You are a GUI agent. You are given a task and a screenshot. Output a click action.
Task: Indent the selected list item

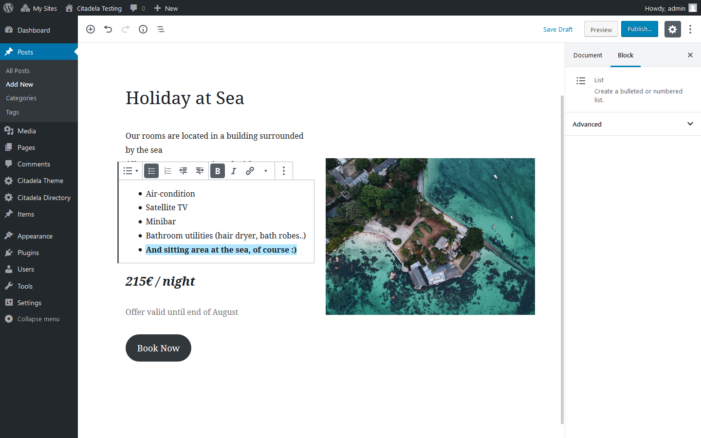pos(200,171)
